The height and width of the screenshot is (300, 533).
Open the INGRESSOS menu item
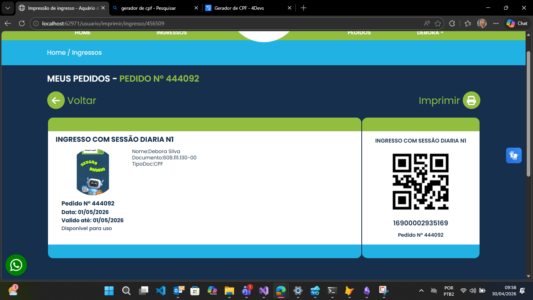coord(172,33)
